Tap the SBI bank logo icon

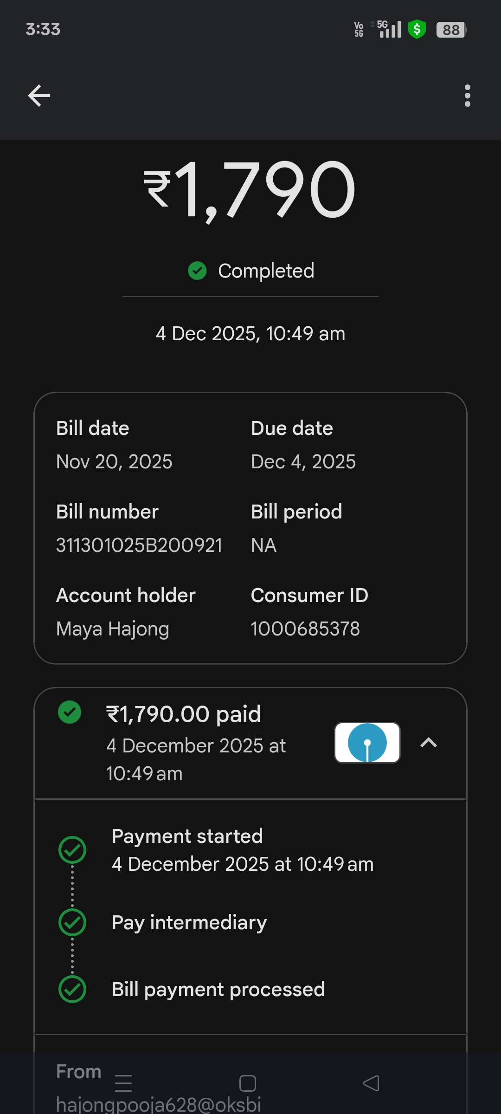[x=367, y=743]
